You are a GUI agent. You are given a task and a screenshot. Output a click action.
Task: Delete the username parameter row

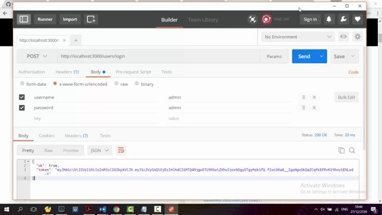coord(315,97)
